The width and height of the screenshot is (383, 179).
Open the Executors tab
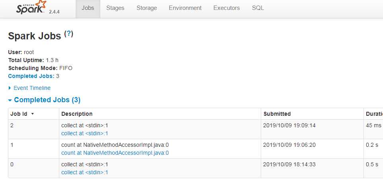point(227,8)
